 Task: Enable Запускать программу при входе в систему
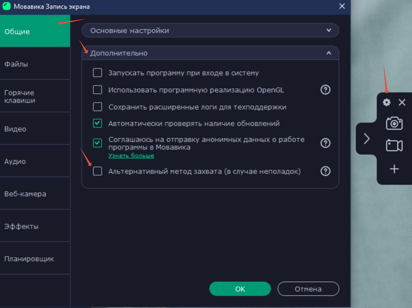[97, 73]
